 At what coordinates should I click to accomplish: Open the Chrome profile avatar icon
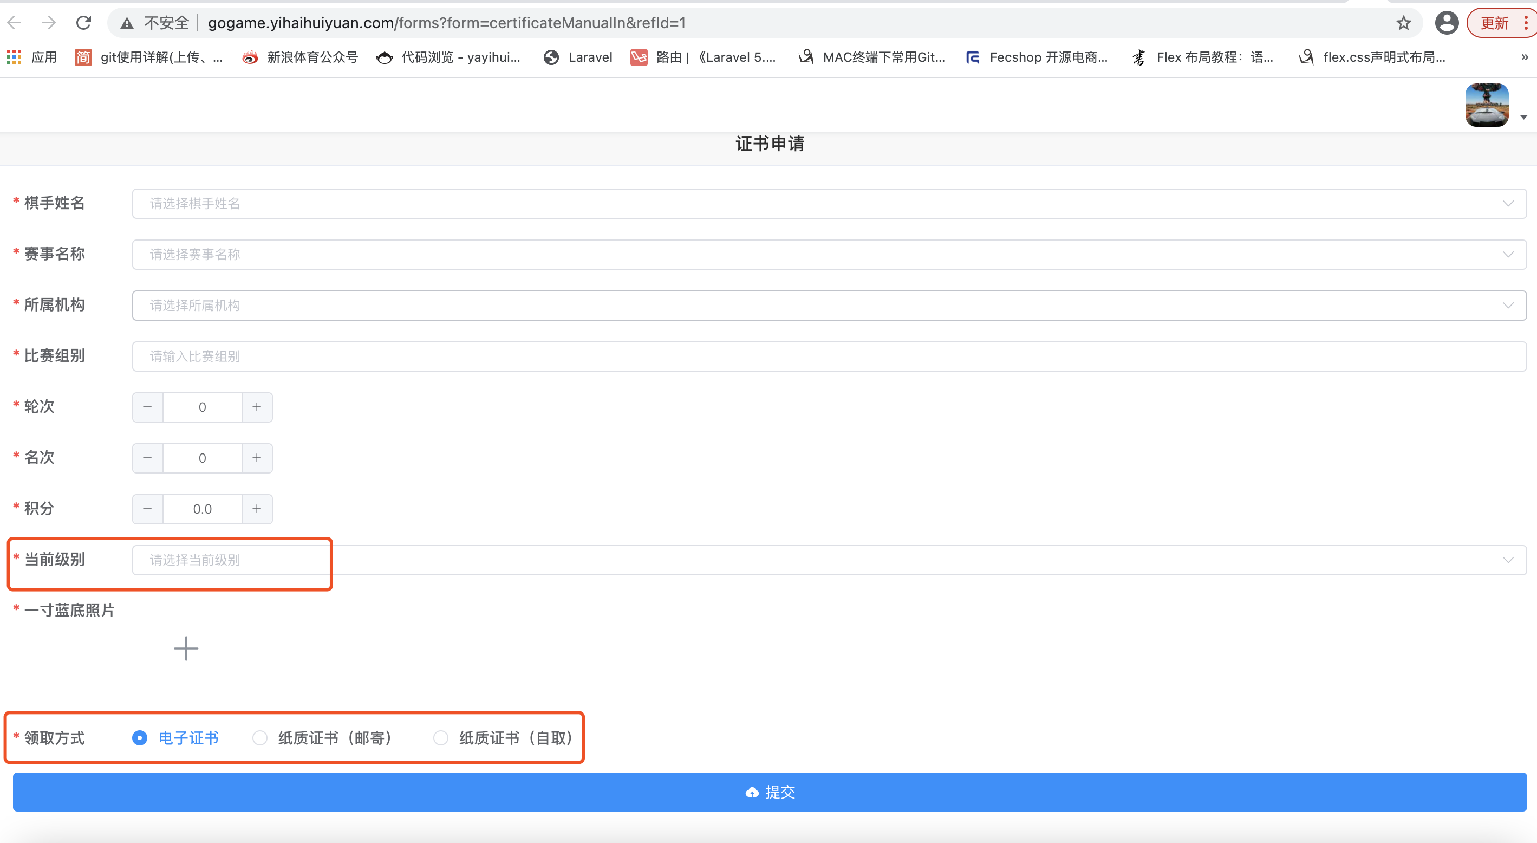[1447, 23]
